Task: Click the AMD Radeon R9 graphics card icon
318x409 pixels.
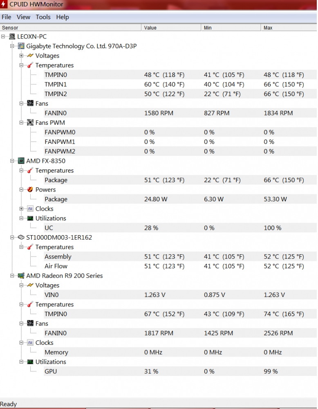Action: 21,276
